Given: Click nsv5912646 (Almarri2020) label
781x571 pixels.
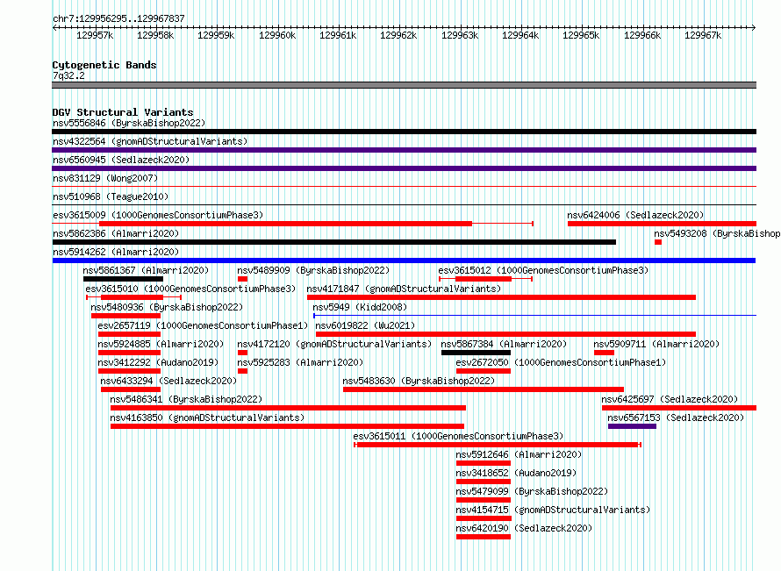Looking at the screenshot, I should [519, 454].
